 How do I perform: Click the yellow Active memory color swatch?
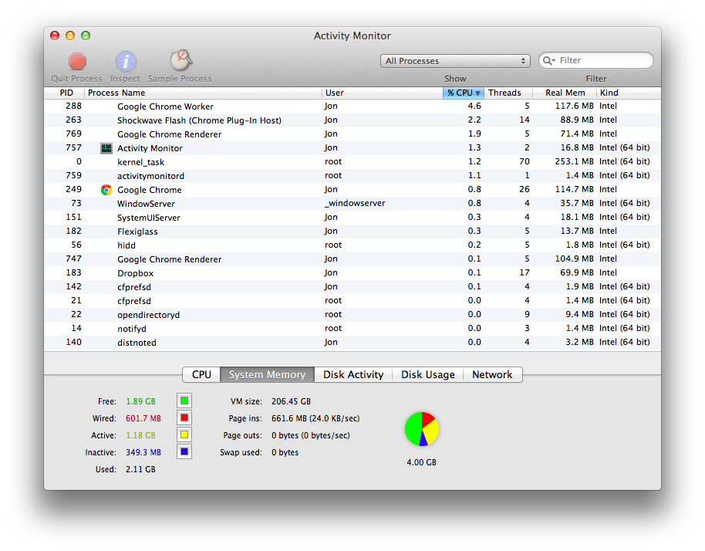point(184,435)
